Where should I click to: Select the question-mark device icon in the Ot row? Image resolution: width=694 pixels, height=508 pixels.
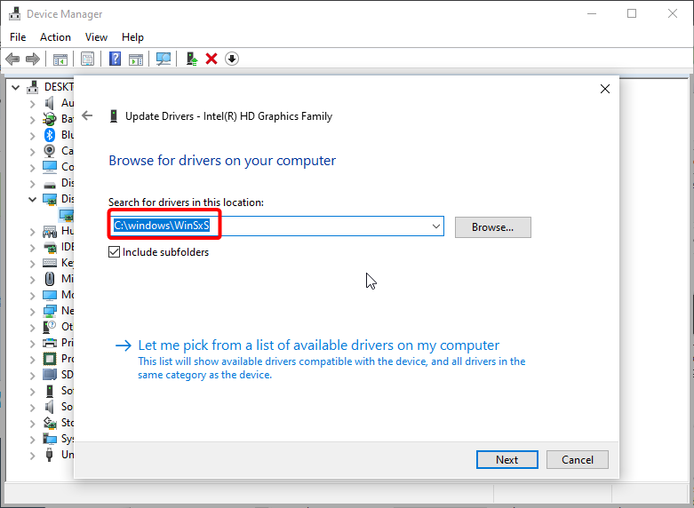tap(50, 327)
